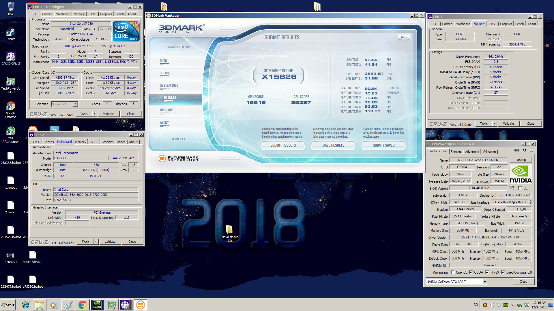554x311 pixels.
Task: Toggle the CUDA checkbox in GPU-Z
Action: click(x=471, y=272)
